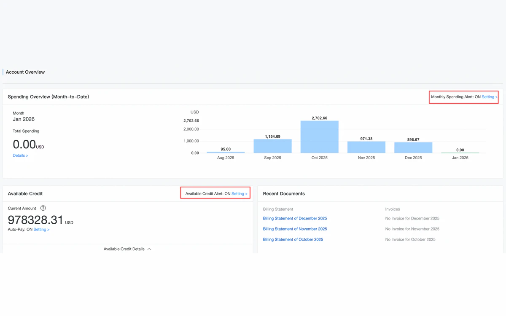Click the 0.00 total spending amount

pyautogui.click(x=24, y=145)
